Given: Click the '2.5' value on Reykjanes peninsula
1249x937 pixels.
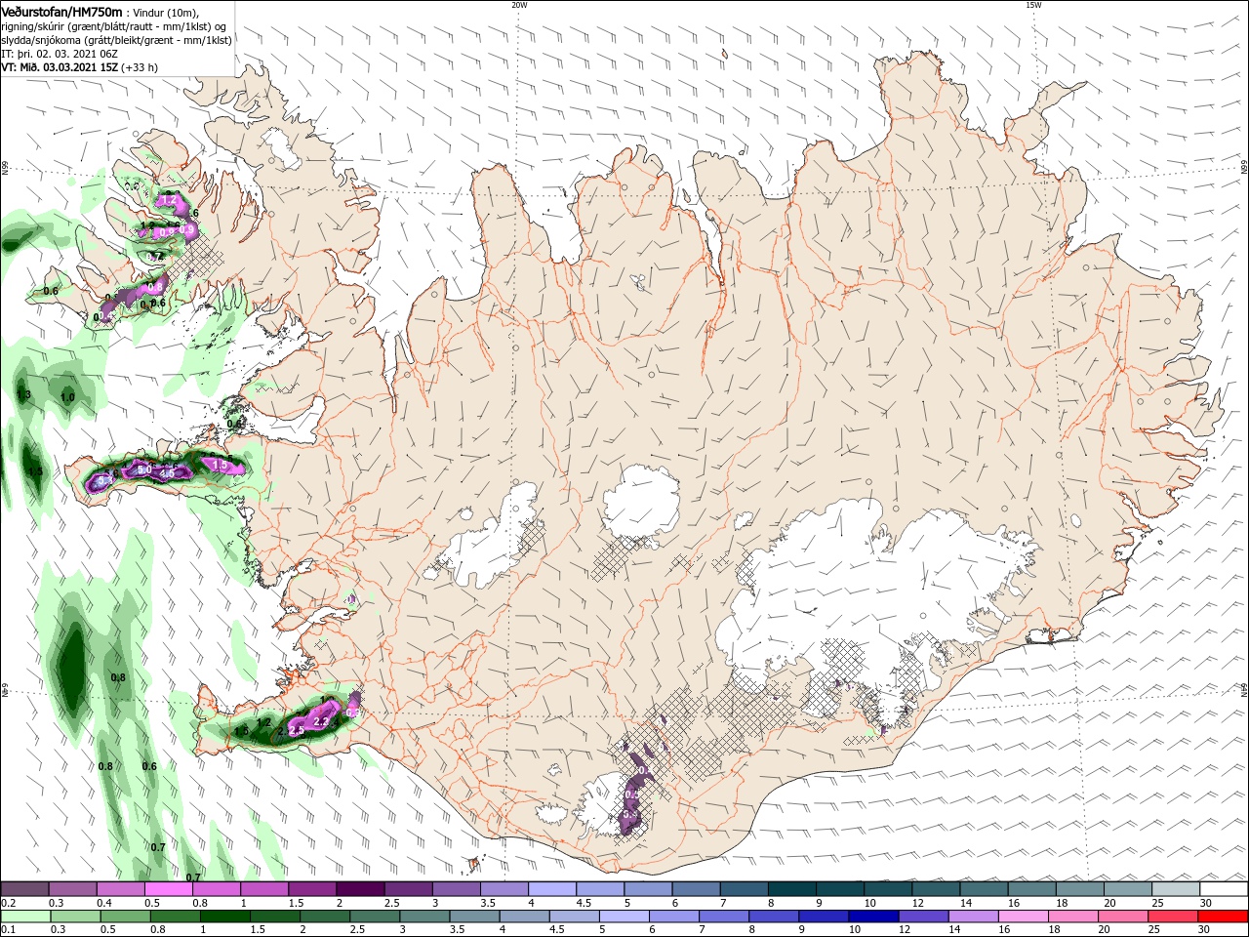Looking at the screenshot, I should pyautogui.click(x=297, y=730).
